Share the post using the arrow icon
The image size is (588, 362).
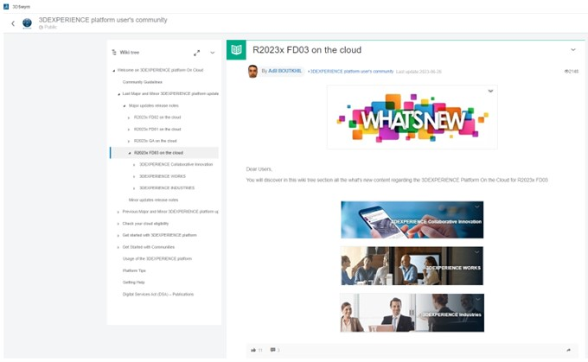point(568,350)
